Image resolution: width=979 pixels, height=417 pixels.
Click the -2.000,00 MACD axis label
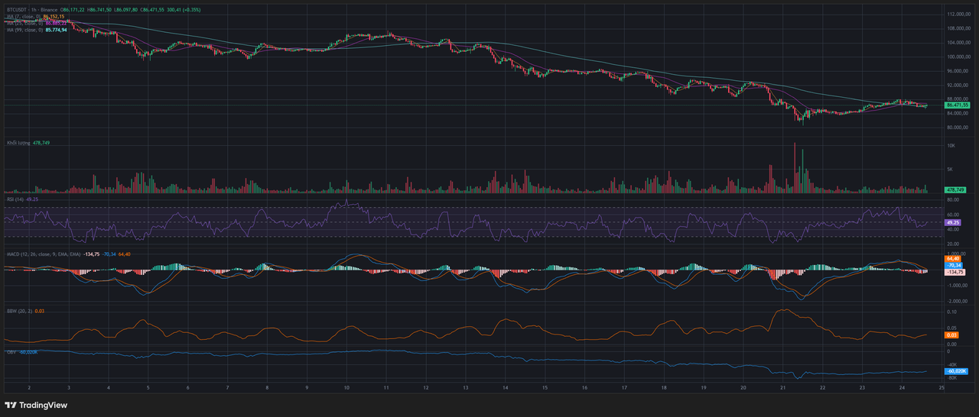958,301
